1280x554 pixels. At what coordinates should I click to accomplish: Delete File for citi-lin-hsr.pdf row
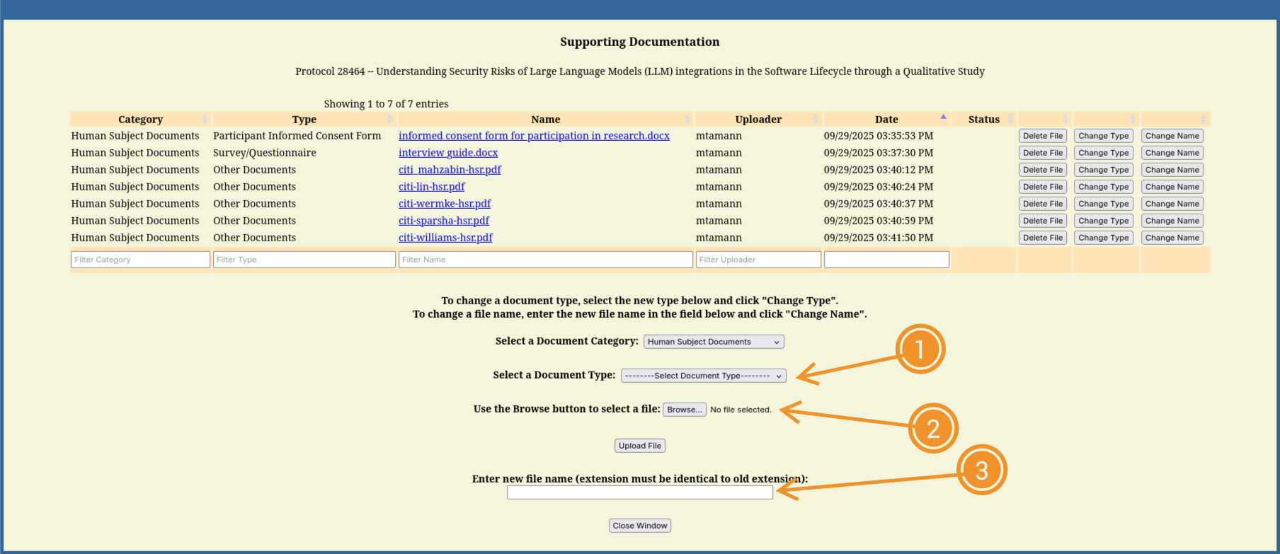click(x=1043, y=187)
